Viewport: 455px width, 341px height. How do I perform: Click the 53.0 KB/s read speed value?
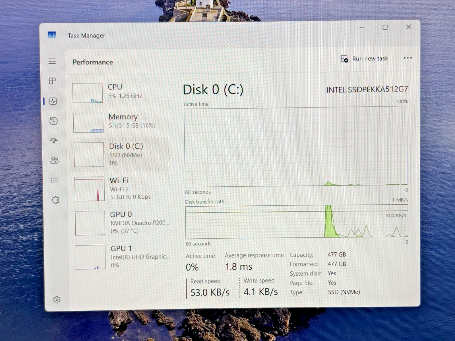point(210,292)
